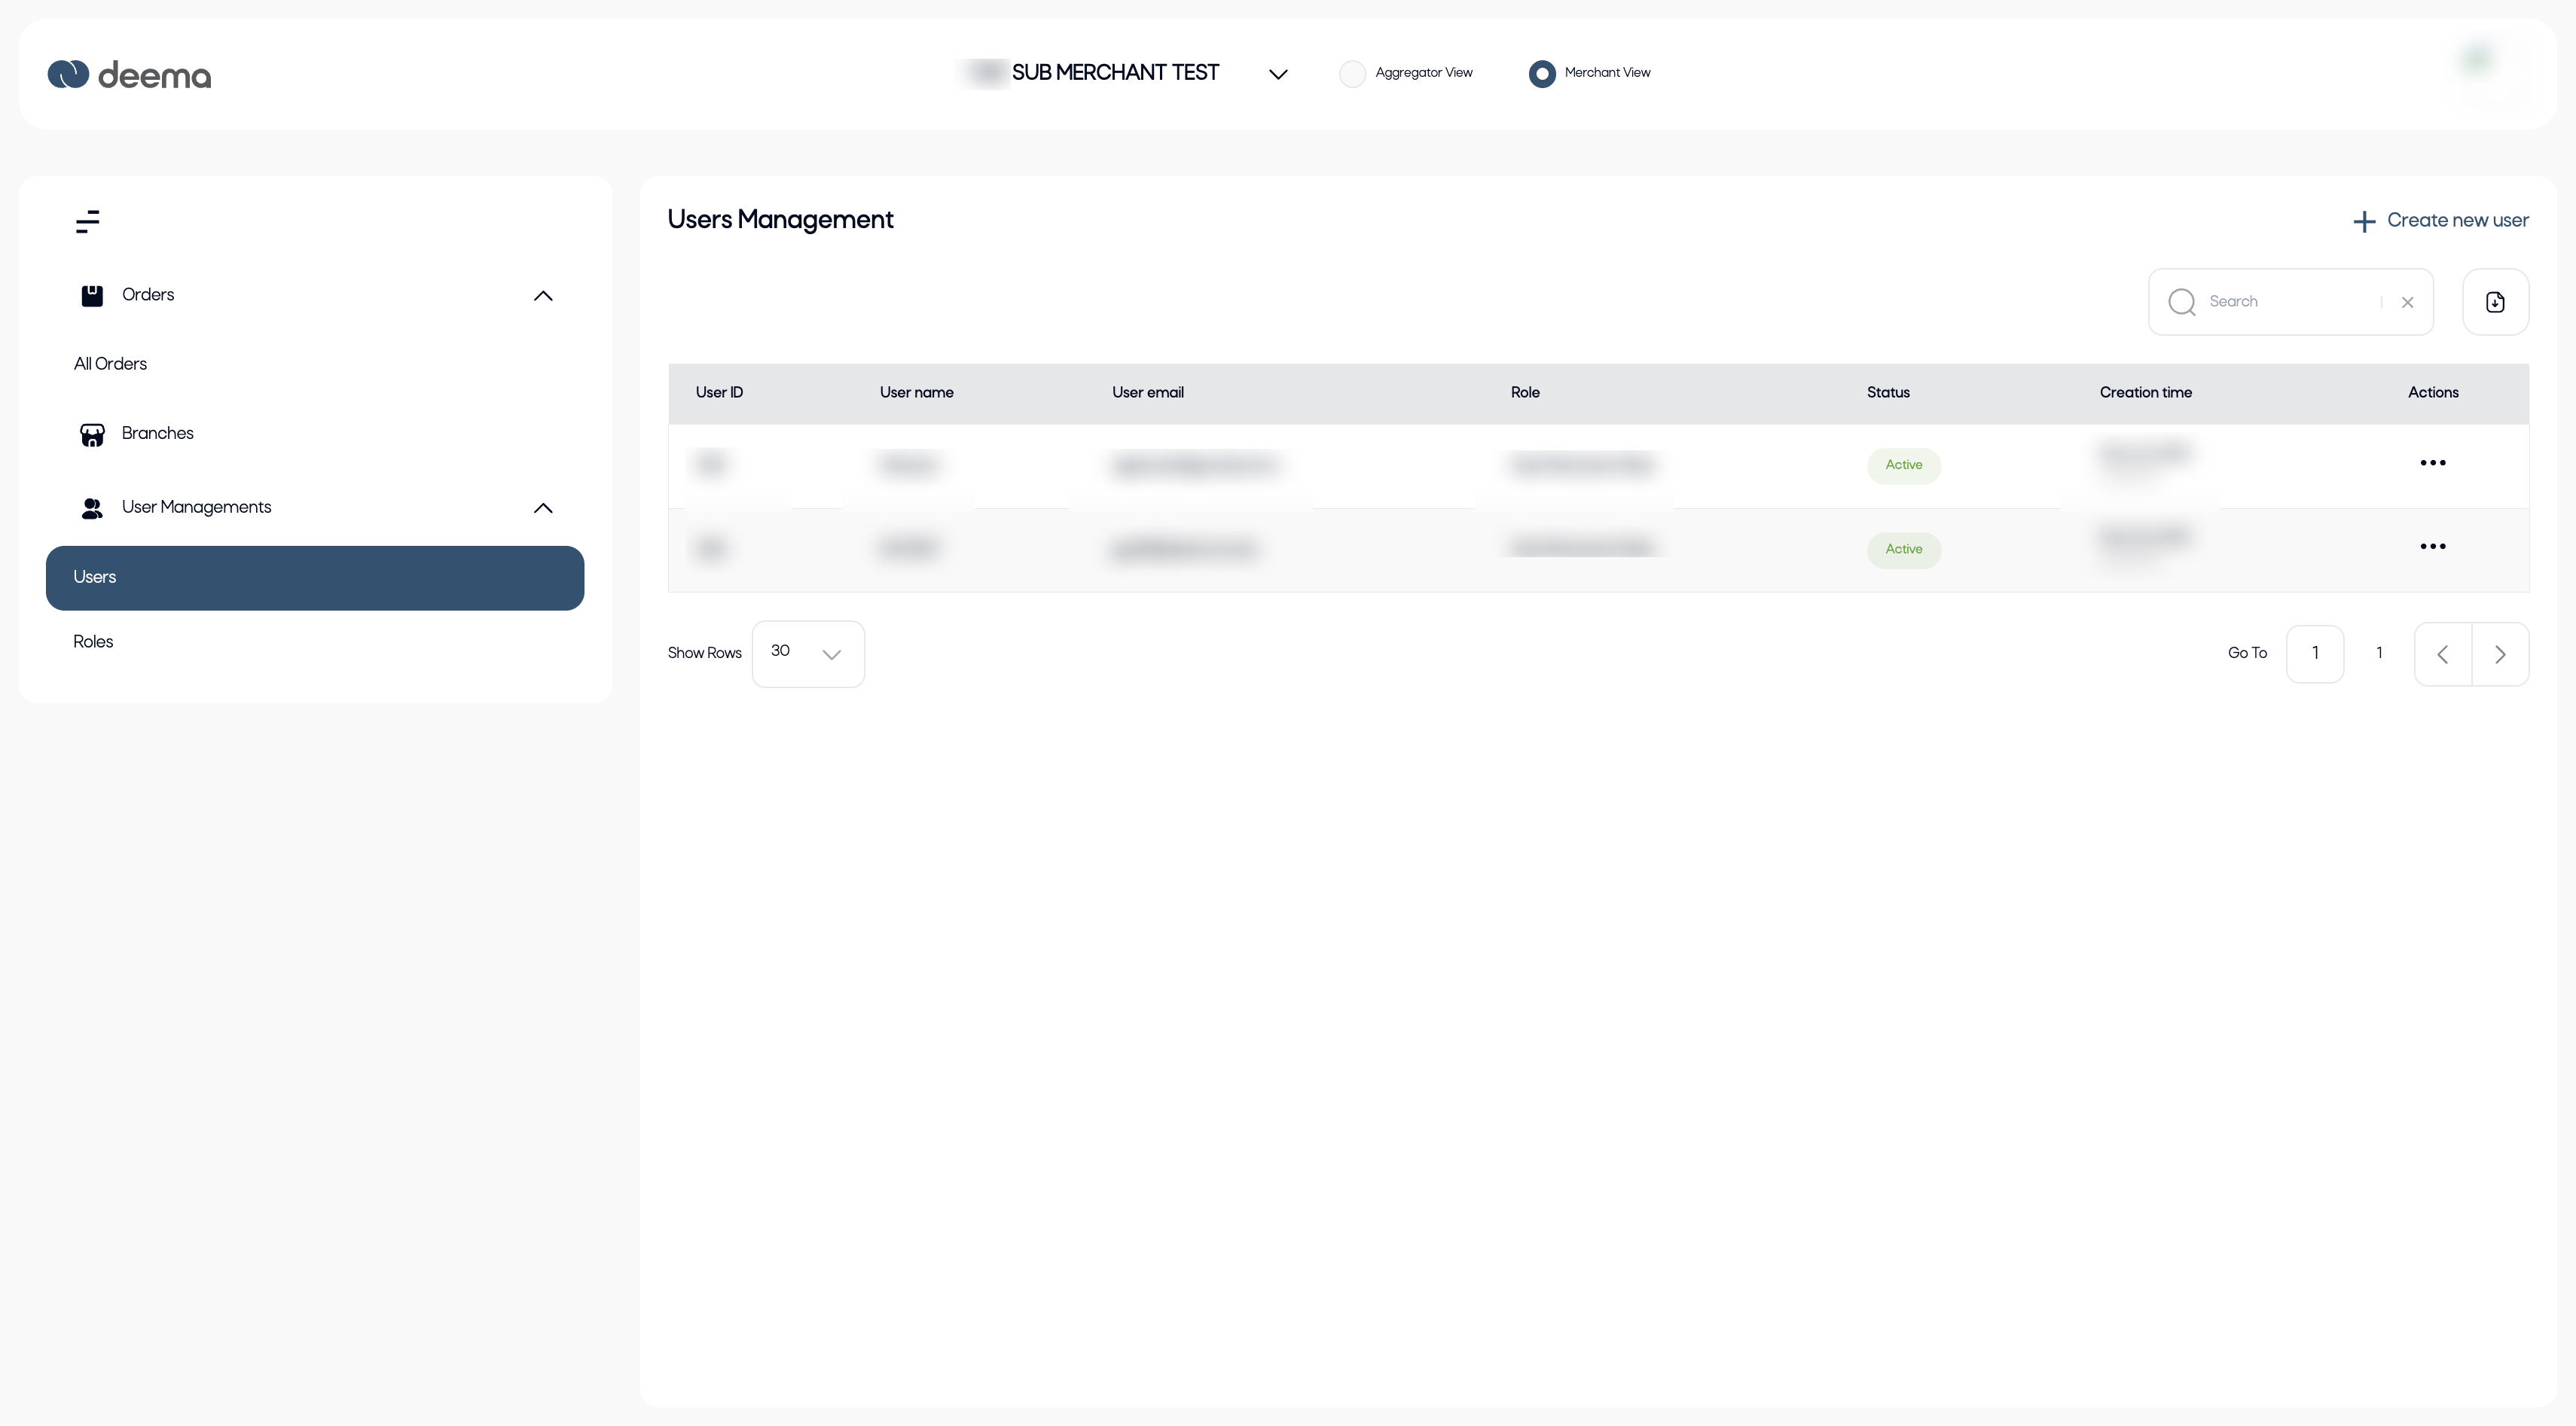
Task: Open actions menu for second user row
Action: pos(2432,547)
